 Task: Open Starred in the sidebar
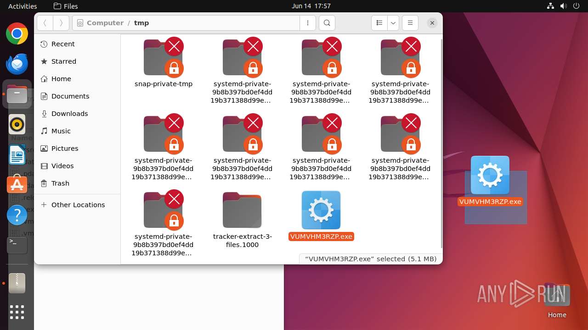(77, 61)
